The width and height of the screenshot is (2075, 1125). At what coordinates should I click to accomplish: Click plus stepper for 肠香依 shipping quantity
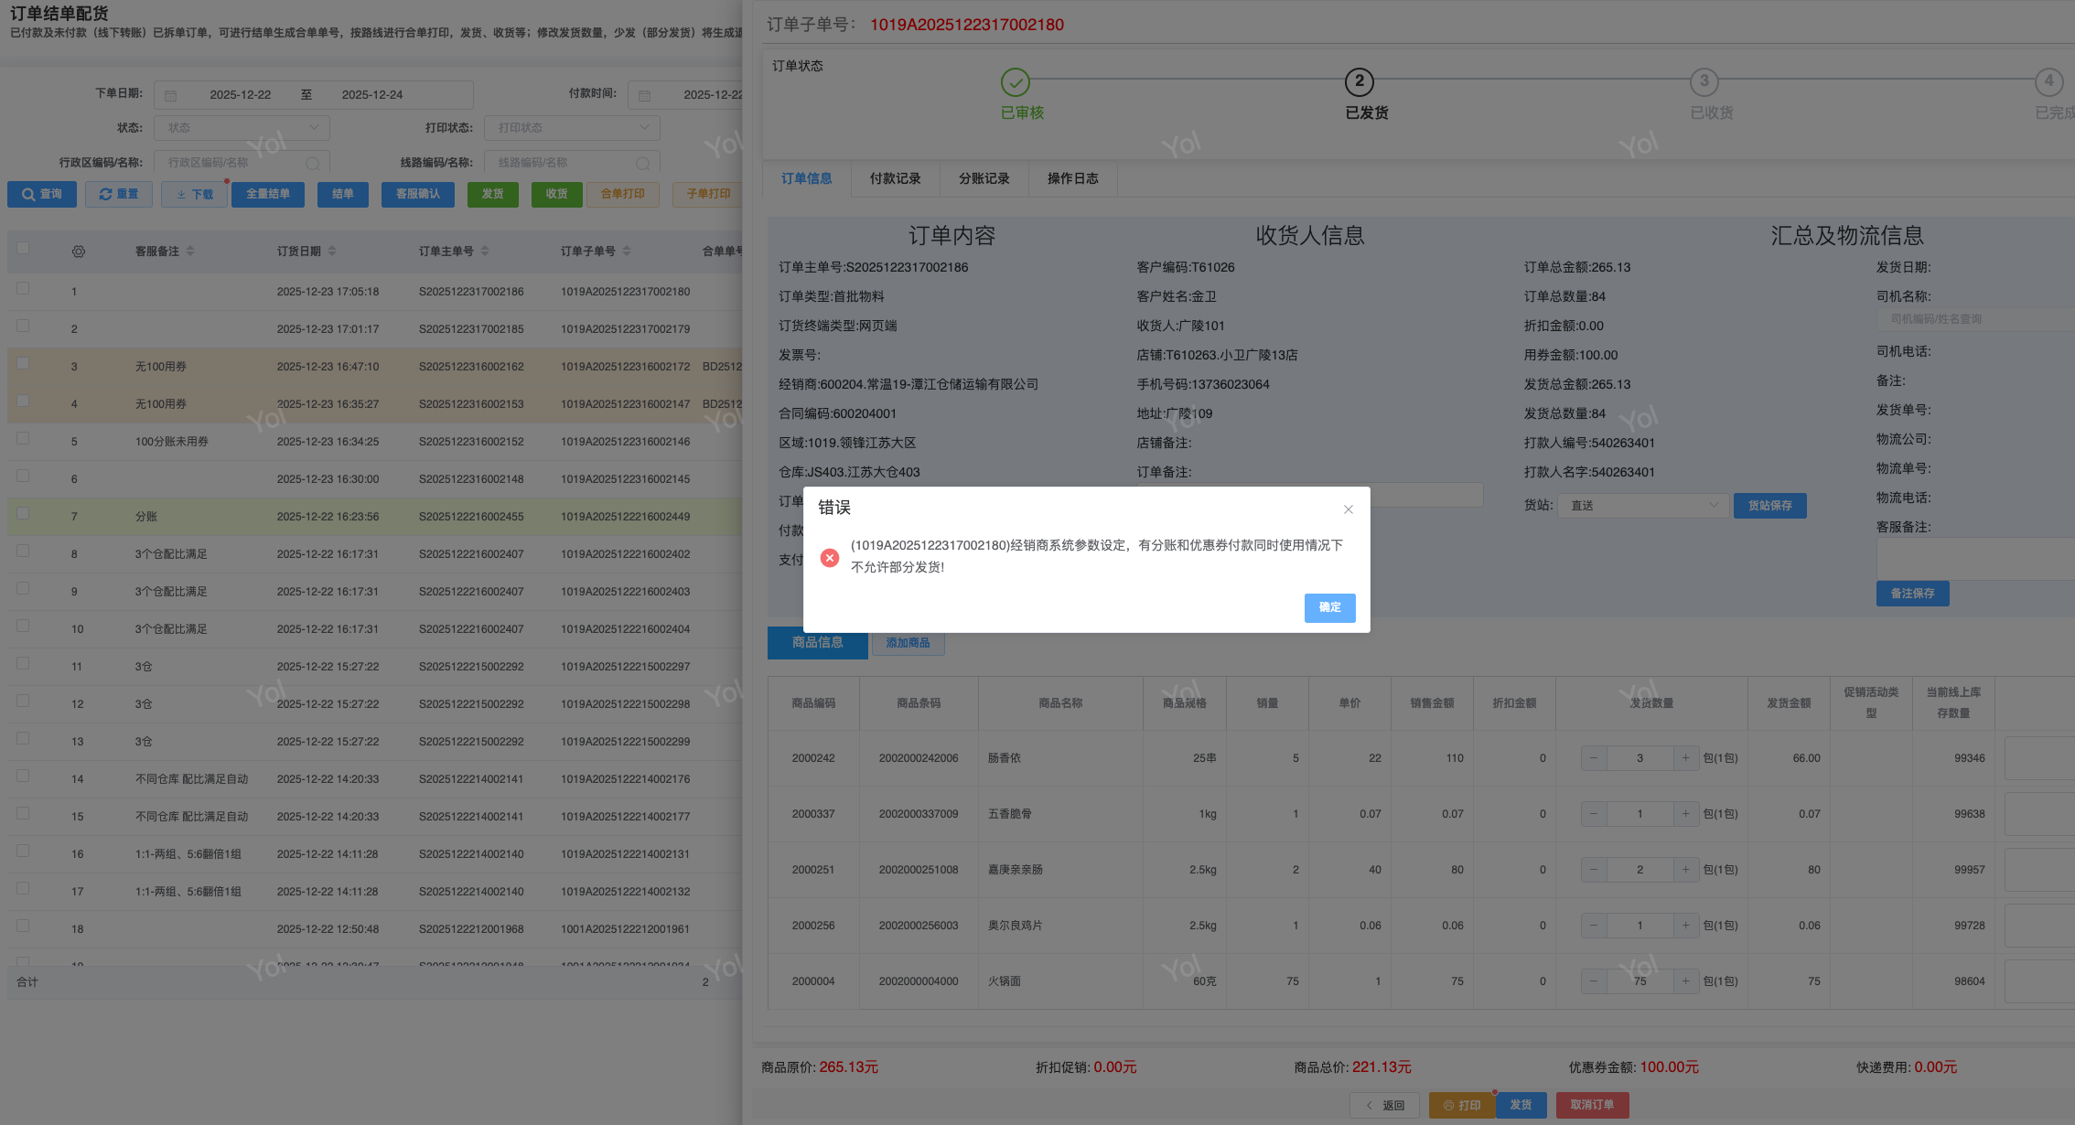click(x=1685, y=758)
